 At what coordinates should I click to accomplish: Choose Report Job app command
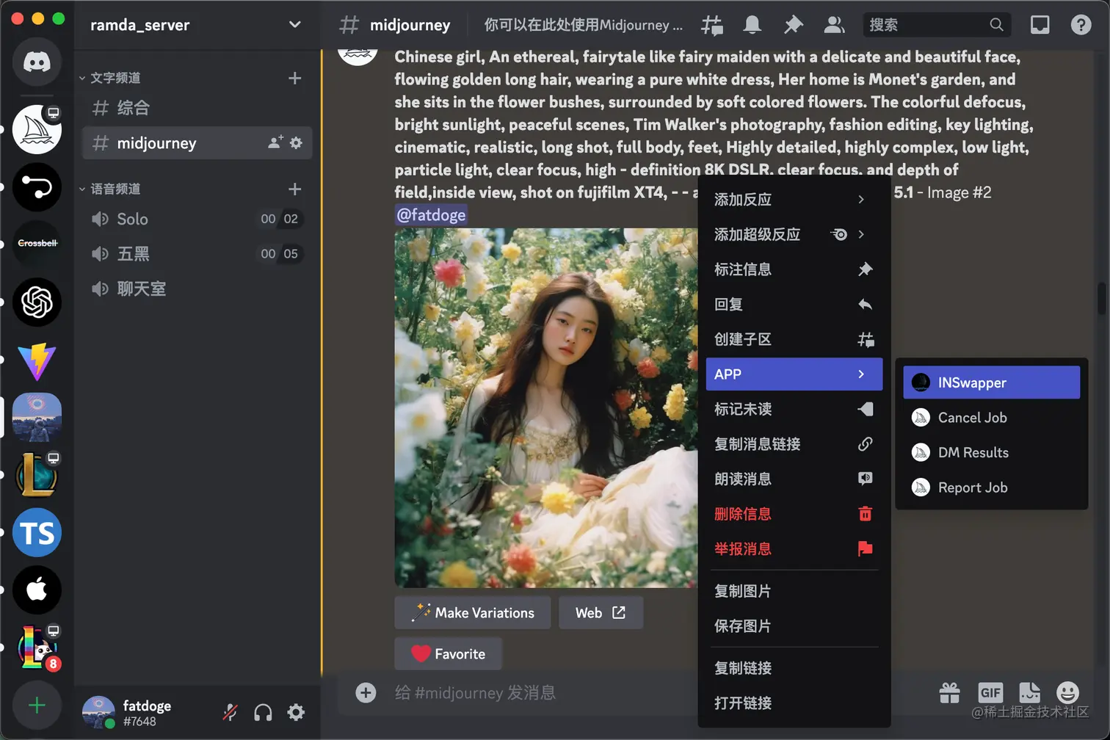[991, 487]
